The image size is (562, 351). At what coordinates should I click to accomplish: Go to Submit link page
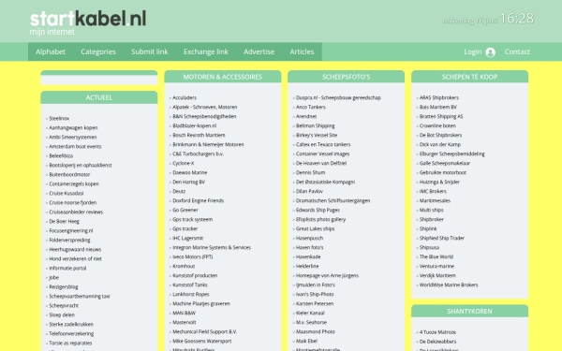coord(150,51)
